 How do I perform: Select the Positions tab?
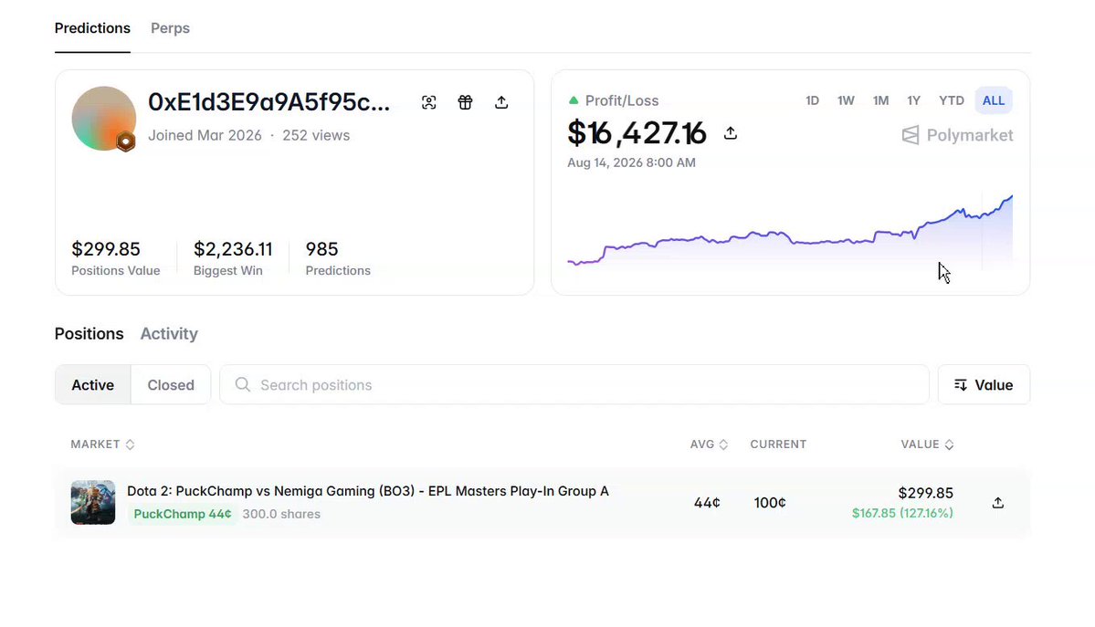click(89, 334)
